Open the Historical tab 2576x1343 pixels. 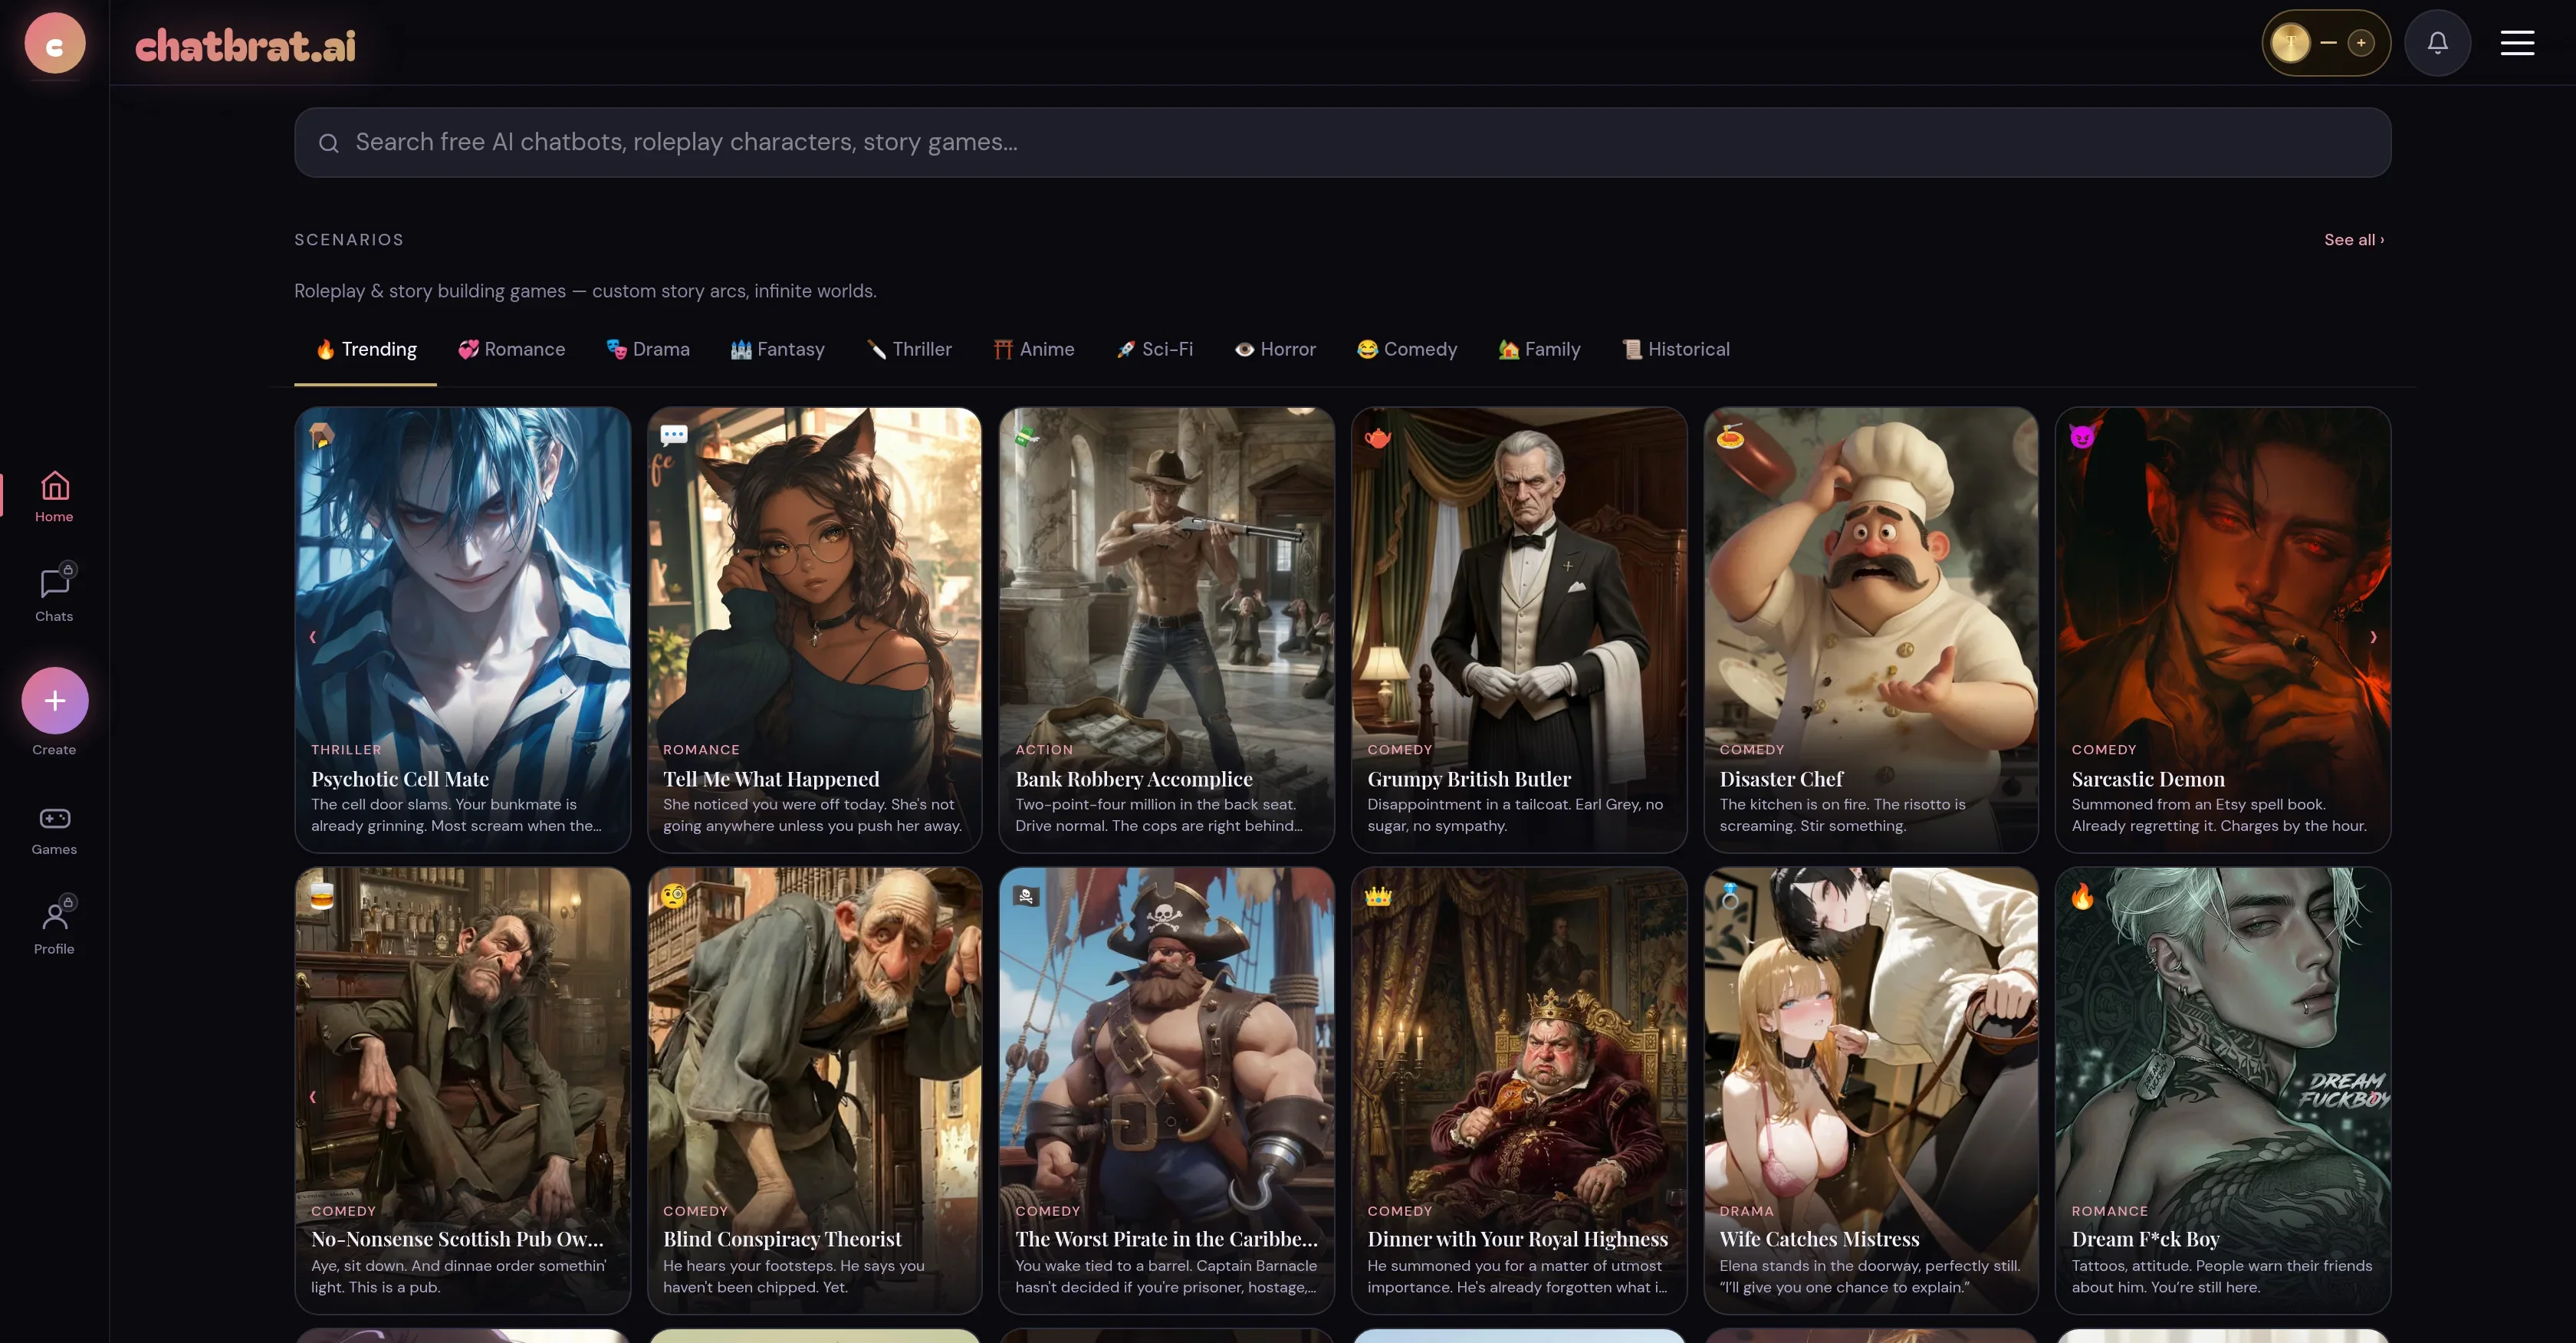pos(1675,349)
